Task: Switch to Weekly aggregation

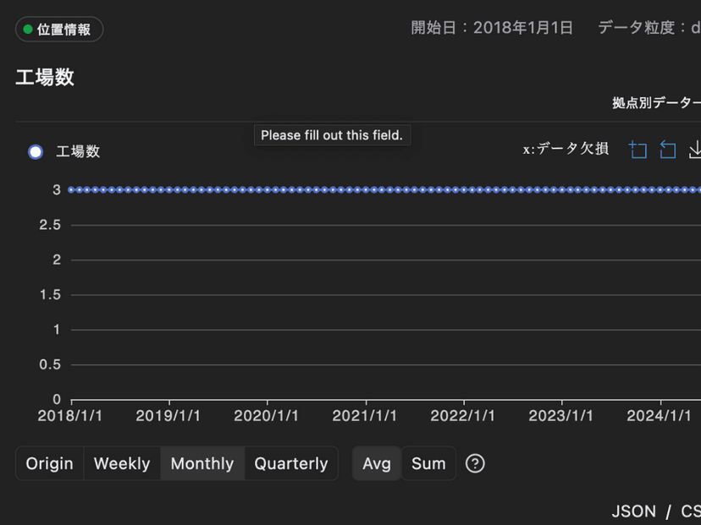Action: click(122, 463)
